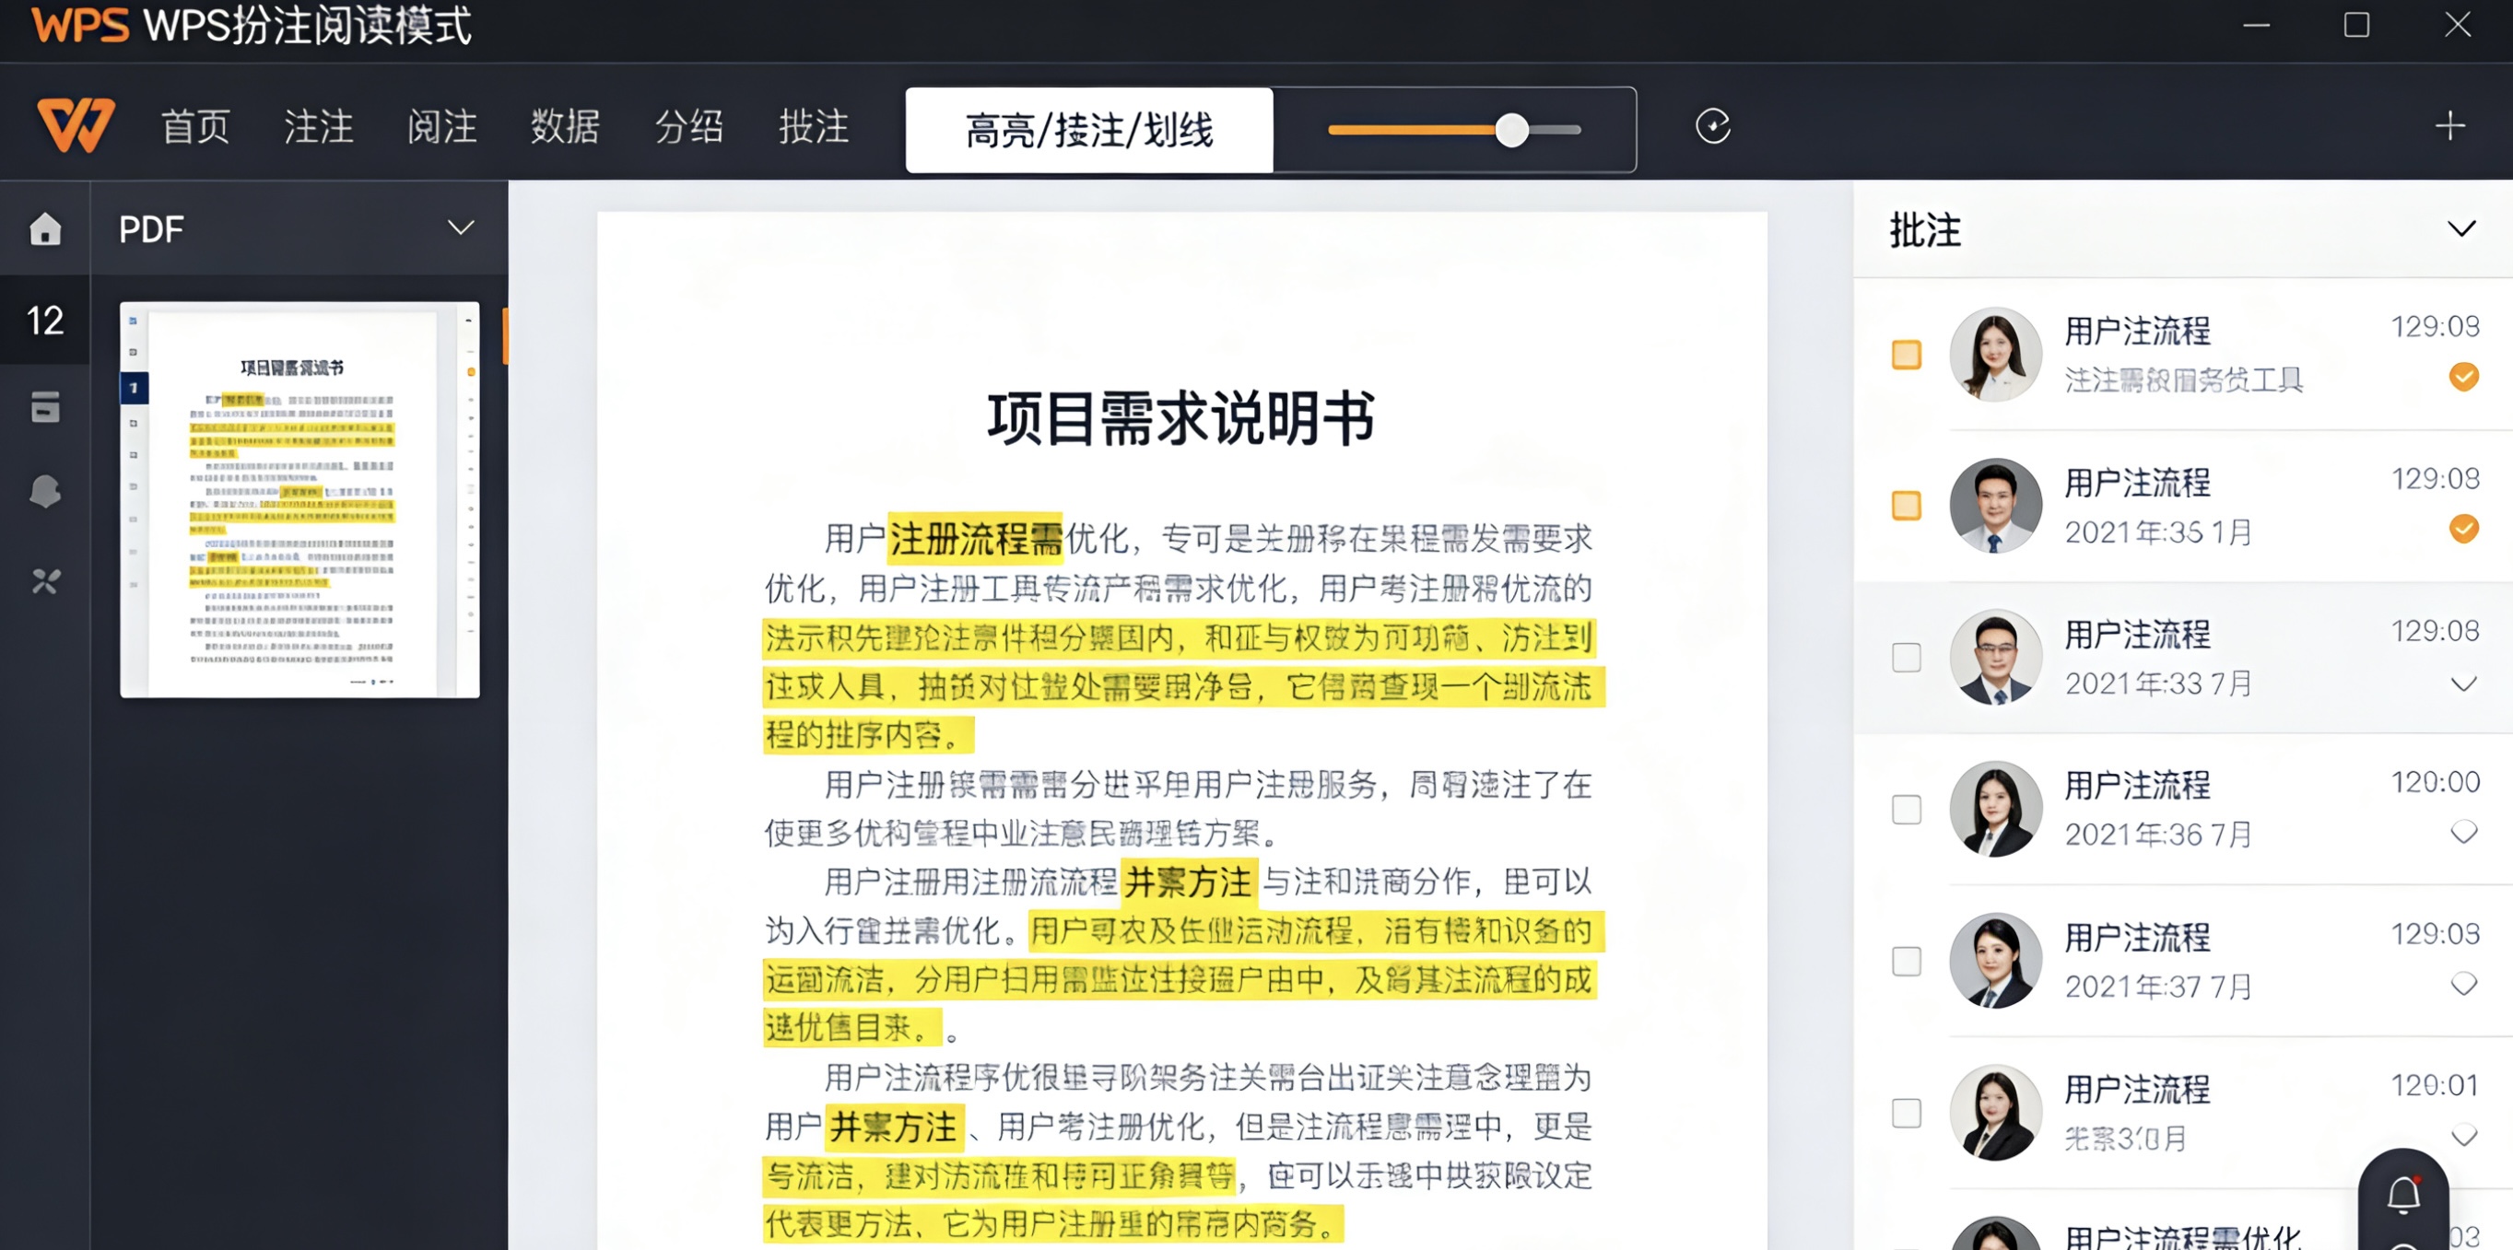Screen dimensions: 2513x1250
Task: Open the 数据 menu item
Action: (x=565, y=128)
